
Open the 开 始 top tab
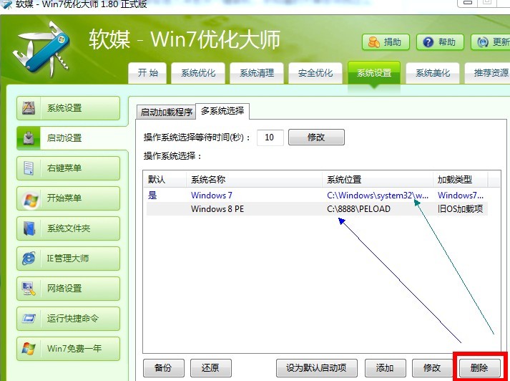point(147,73)
